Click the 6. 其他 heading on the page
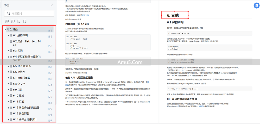The height and width of the screenshot is (124, 260). tap(173, 15)
